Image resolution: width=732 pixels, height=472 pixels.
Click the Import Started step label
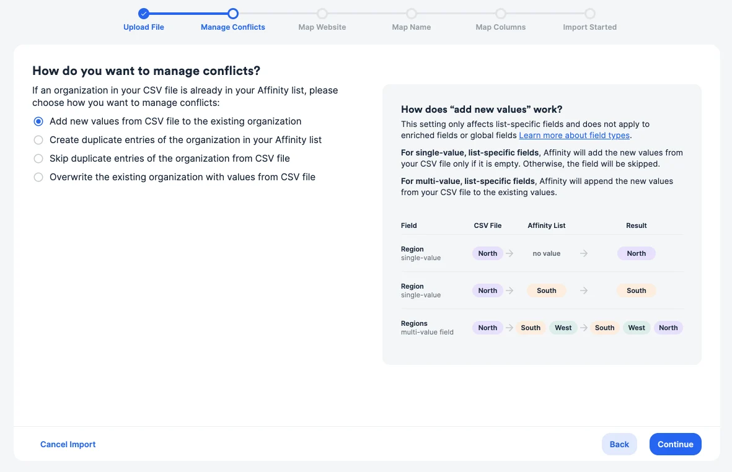(x=589, y=27)
